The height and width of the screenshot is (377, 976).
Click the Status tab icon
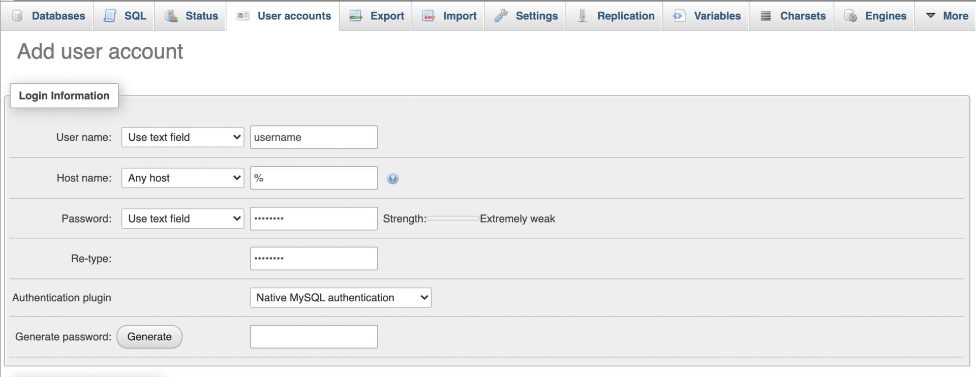pyautogui.click(x=171, y=16)
